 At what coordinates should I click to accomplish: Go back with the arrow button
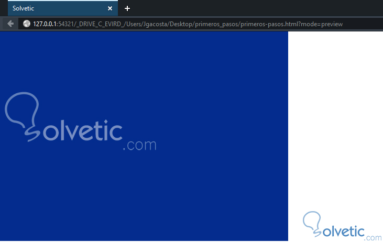(10, 24)
